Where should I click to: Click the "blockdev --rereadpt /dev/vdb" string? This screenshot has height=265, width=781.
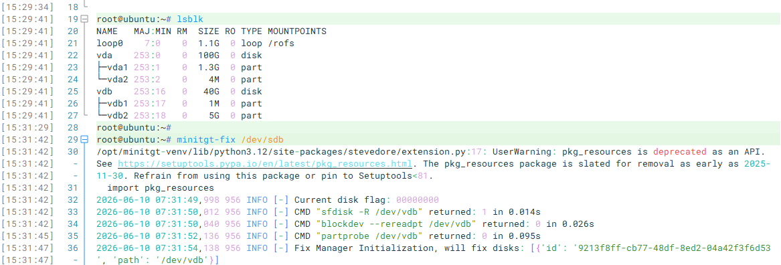[396, 224]
